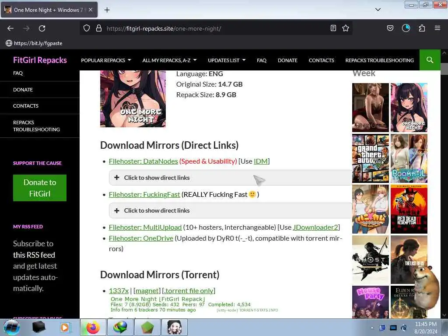Click the bit.ly/fgpaste bookmark
The height and width of the screenshot is (336, 448).
pos(34,43)
